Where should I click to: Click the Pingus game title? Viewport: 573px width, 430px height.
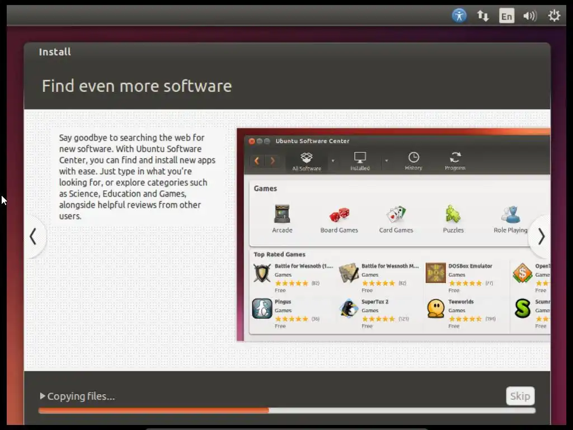[x=283, y=302]
